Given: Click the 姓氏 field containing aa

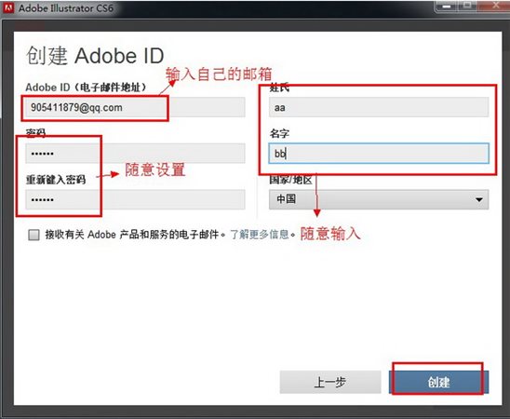Looking at the screenshot, I should coord(379,107).
